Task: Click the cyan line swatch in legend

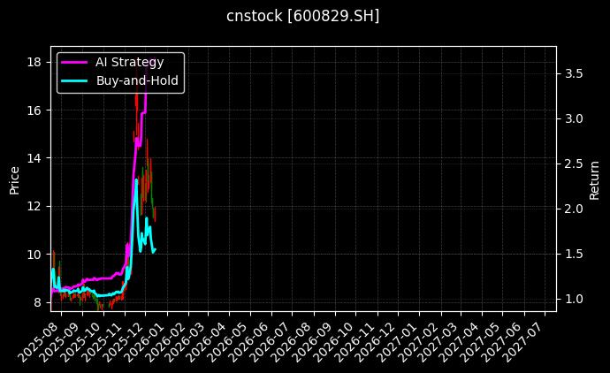Action: tap(74, 81)
